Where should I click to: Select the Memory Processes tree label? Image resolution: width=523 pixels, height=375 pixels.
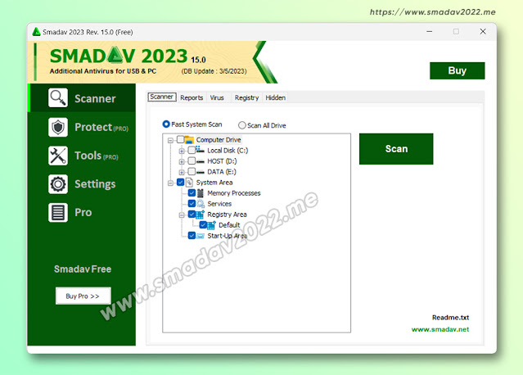point(234,193)
